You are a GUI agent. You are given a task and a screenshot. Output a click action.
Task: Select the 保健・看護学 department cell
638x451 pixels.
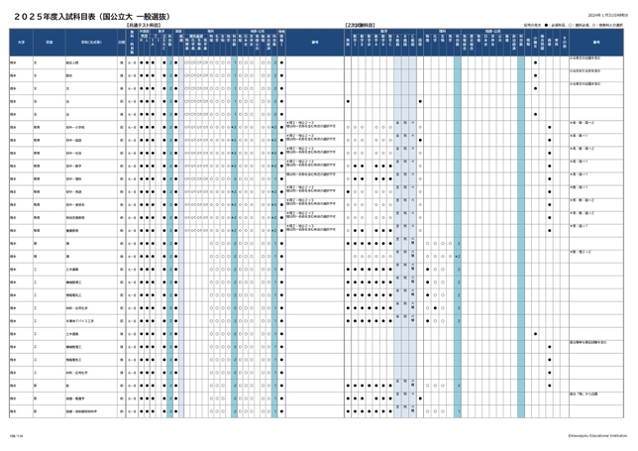77,397
